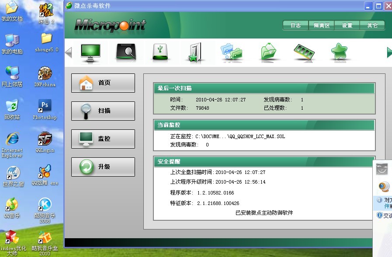Choose the USB drive scan icon
392x257 pixels.
click(160, 52)
